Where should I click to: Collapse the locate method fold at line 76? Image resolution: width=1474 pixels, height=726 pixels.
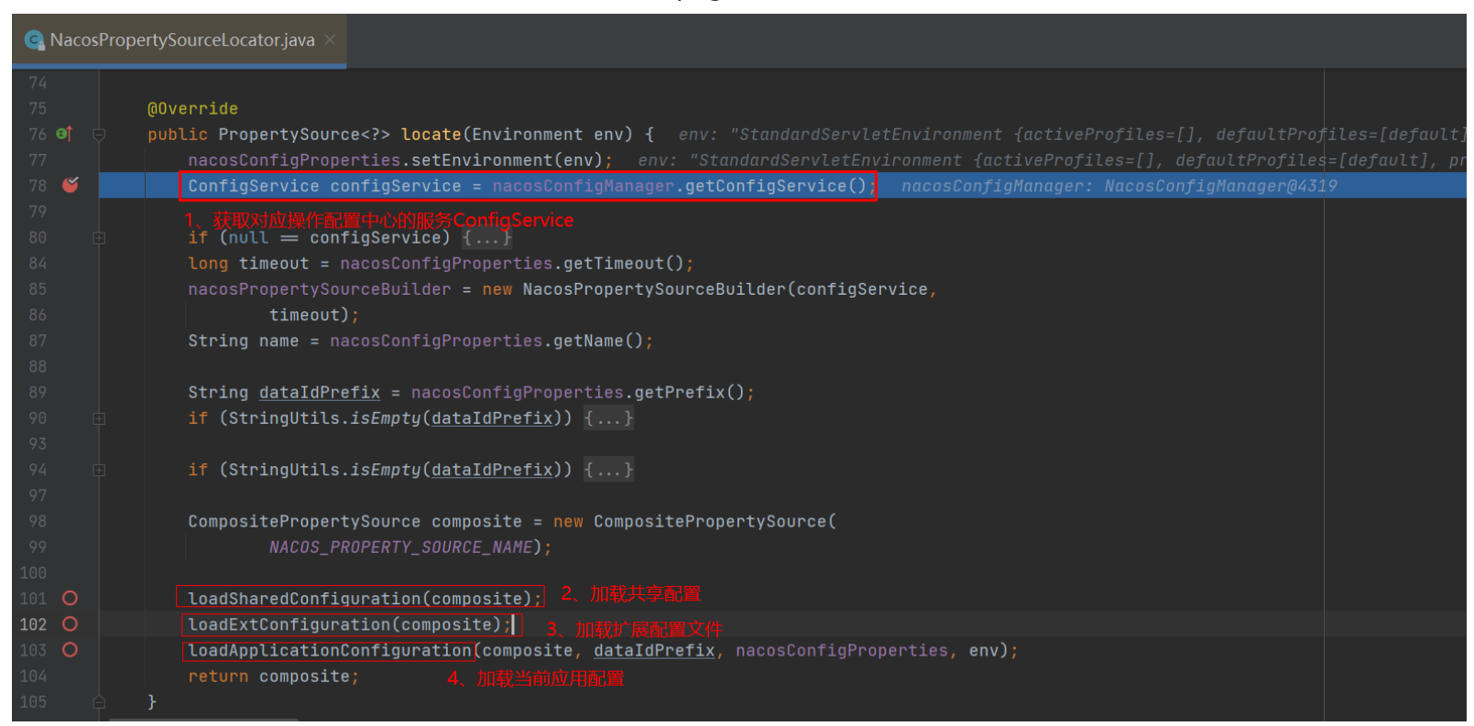tap(99, 135)
